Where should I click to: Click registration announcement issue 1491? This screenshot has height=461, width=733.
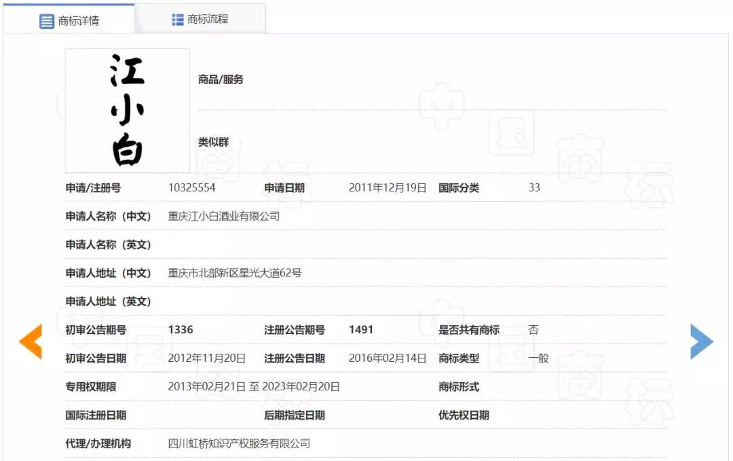361,329
